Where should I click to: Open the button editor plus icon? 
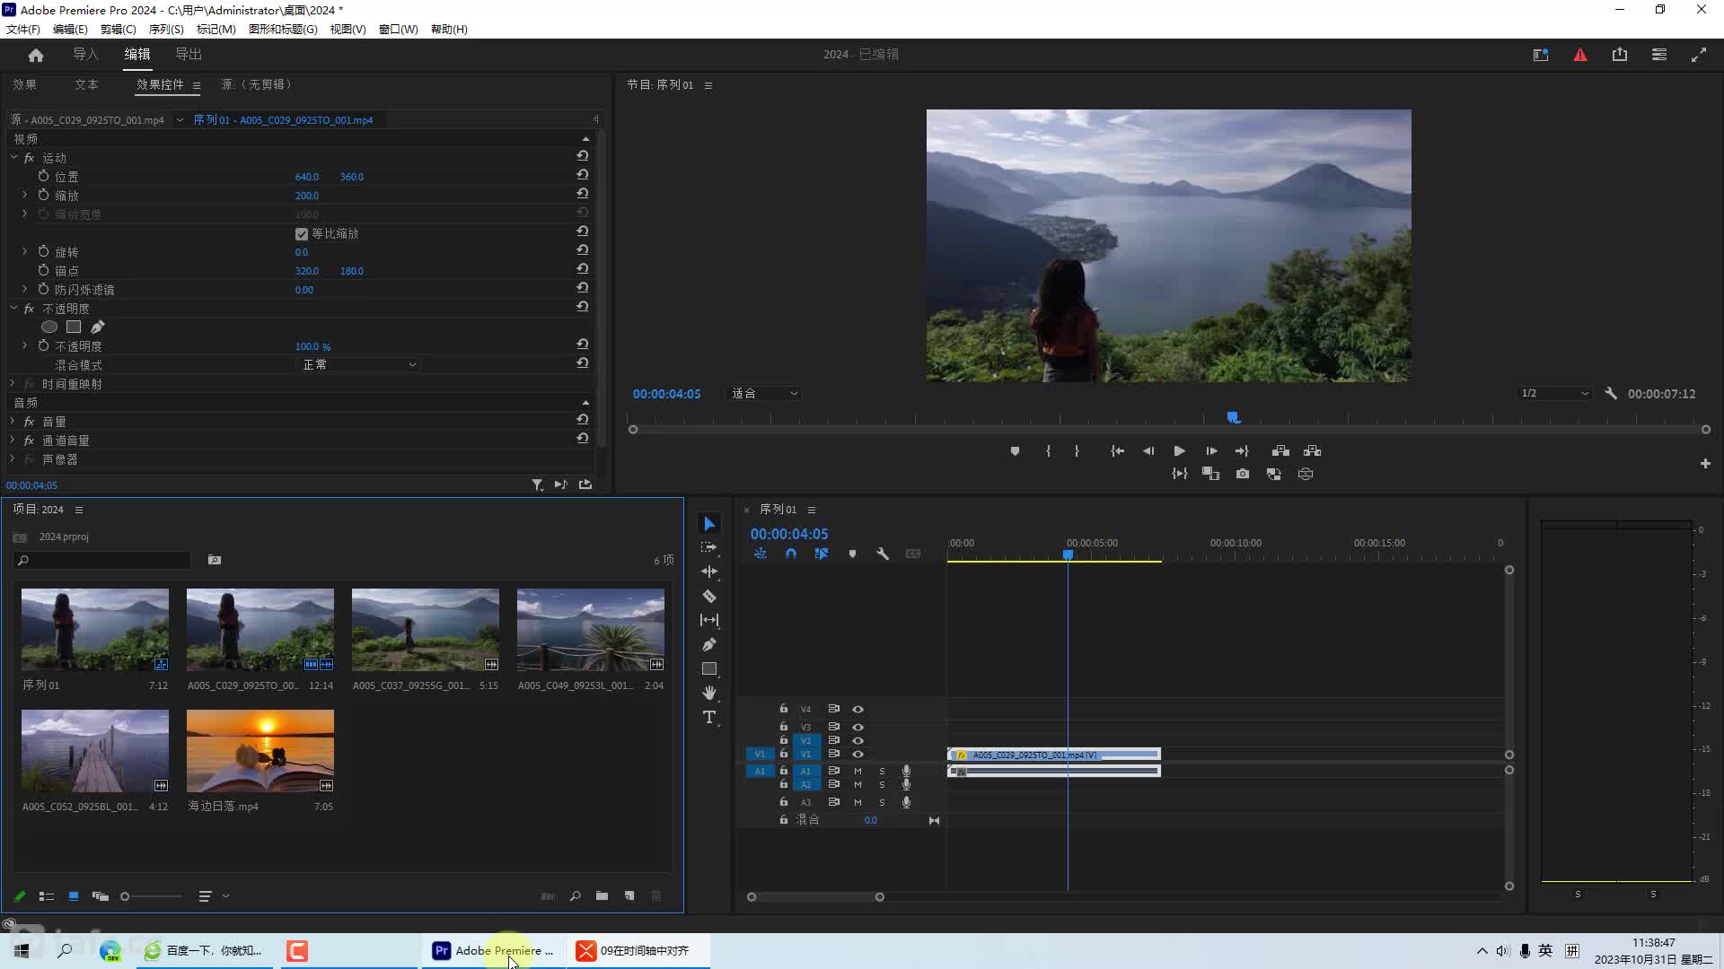coord(1705,464)
